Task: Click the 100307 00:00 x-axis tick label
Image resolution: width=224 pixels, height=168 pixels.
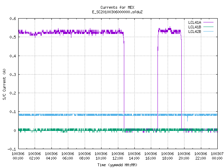Action: [x=217, y=156]
